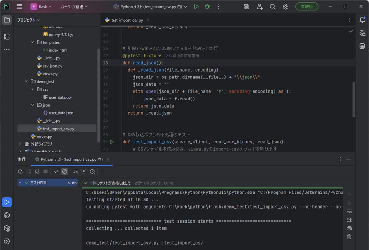Open Search Everywhere magnifier icon
The width and height of the screenshot is (369, 250).
pos(273,6)
